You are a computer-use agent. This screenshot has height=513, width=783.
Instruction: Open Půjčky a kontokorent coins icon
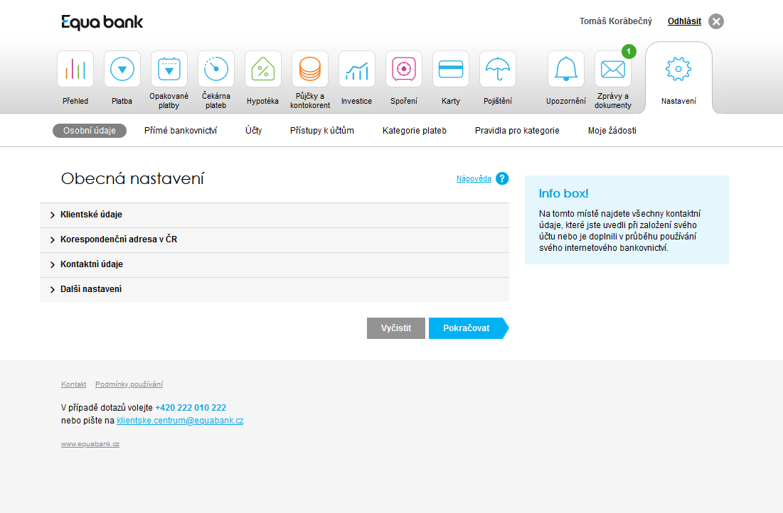pyautogui.click(x=310, y=69)
